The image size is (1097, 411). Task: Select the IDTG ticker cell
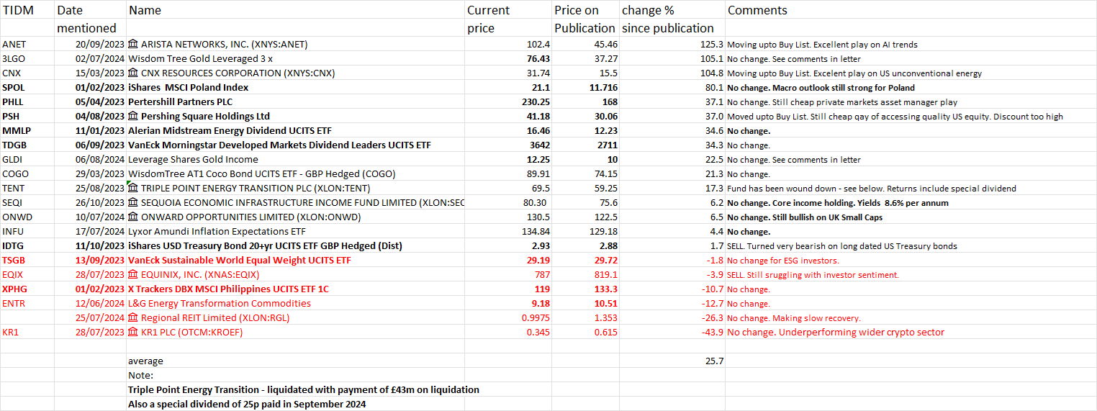click(x=27, y=246)
